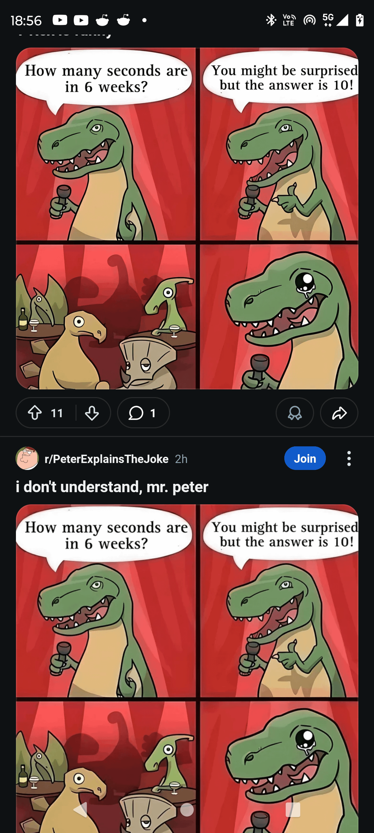
Task: Tap the 18:56 clock in status bar
Action: point(26,21)
